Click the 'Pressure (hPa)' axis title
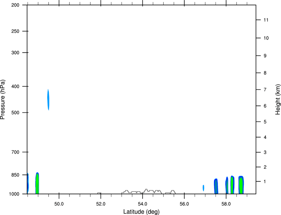Viewport: 281px width, 215px height. click(3, 100)
